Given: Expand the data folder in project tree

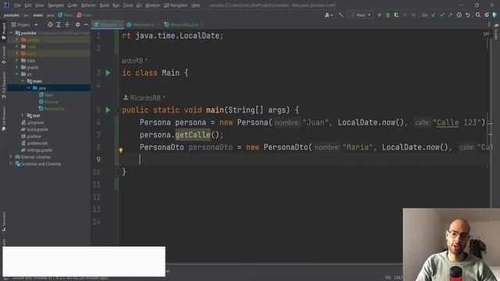Looking at the screenshot, I should pos(16,60).
